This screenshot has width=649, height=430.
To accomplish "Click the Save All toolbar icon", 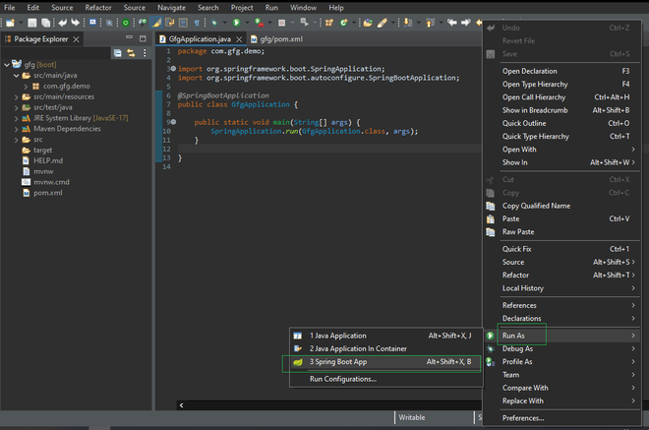I will point(44,22).
